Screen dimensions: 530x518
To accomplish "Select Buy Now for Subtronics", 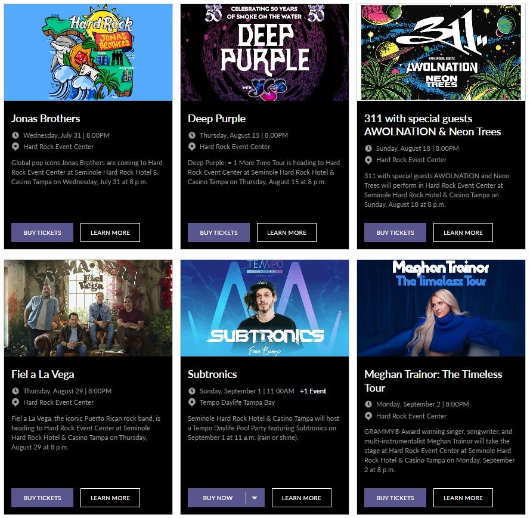I will pos(218,498).
